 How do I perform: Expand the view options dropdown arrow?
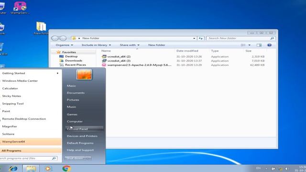pos(249,45)
